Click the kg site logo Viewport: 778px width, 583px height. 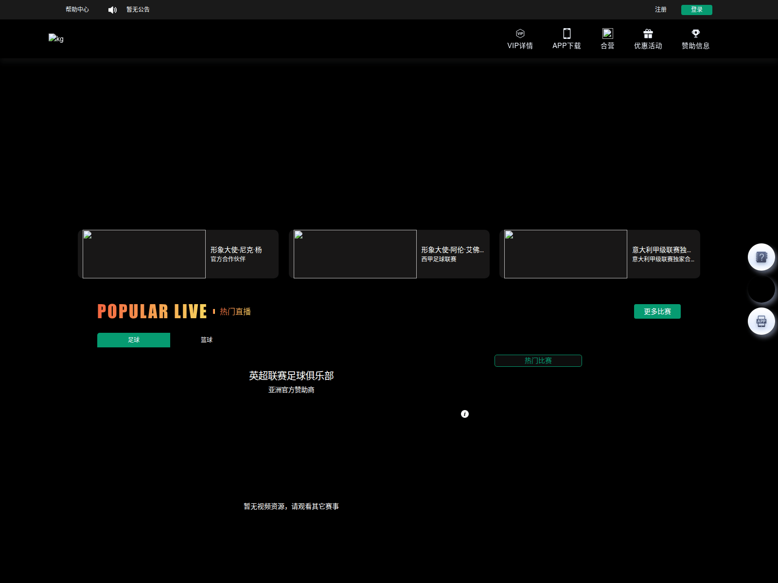pyautogui.click(x=56, y=38)
